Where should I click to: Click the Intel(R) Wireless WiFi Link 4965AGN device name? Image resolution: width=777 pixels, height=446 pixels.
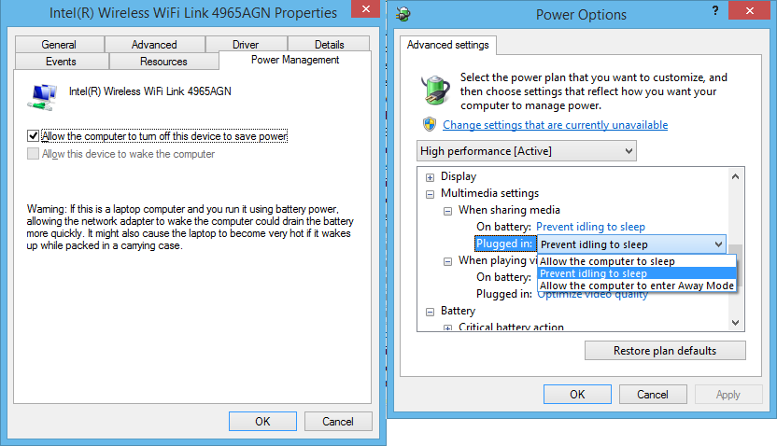(x=149, y=91)
